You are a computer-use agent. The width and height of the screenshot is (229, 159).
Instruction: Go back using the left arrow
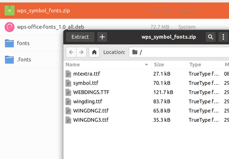71,52
